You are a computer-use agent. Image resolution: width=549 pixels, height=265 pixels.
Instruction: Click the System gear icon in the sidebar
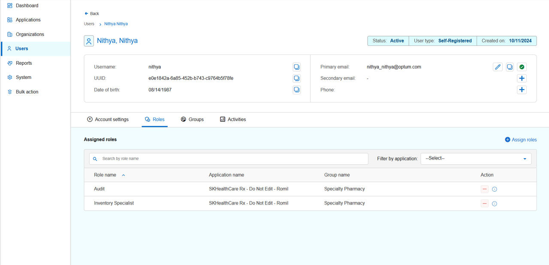click(x=10, y=77)
